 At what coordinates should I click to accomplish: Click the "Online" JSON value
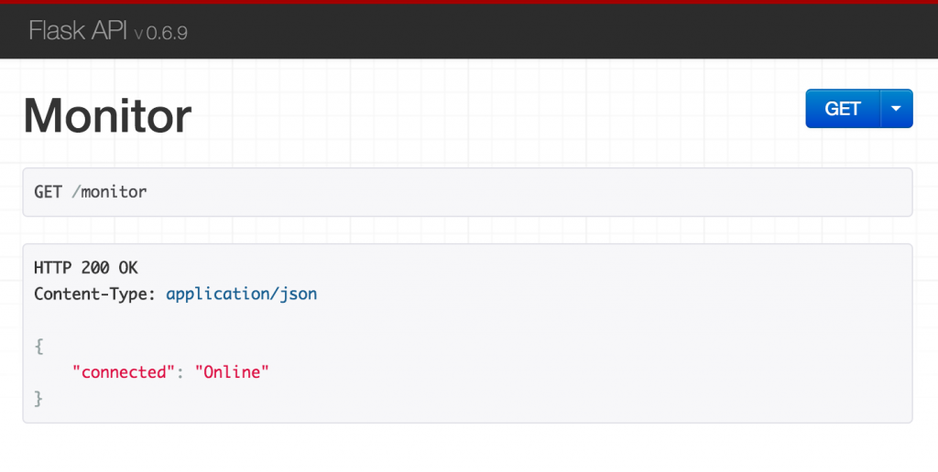(232, 372)
